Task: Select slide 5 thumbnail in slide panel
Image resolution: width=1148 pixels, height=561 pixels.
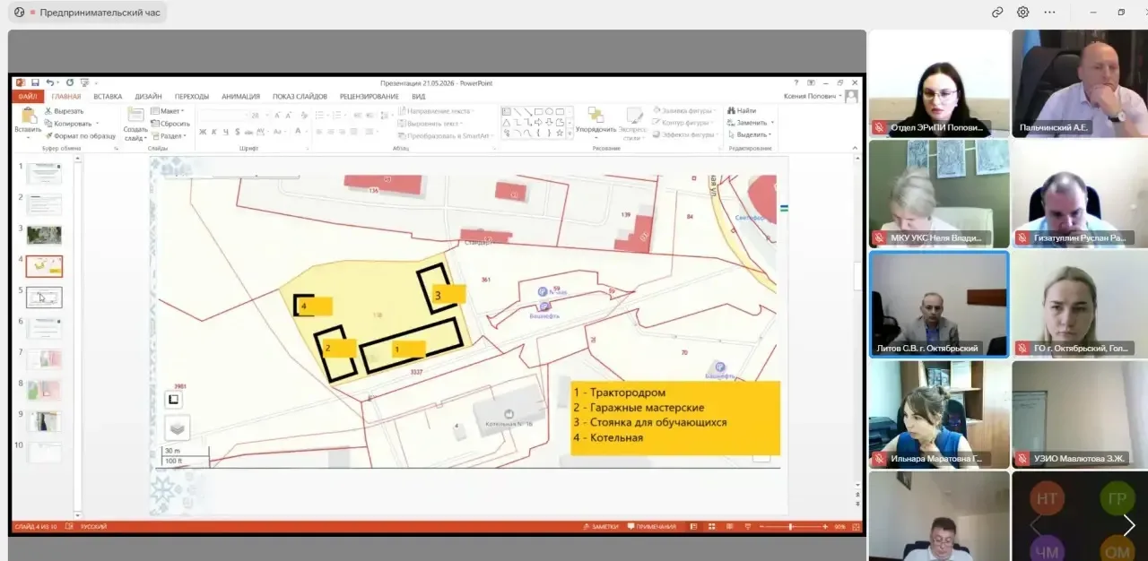Action: pyautogui.click(x=44, y=298)
